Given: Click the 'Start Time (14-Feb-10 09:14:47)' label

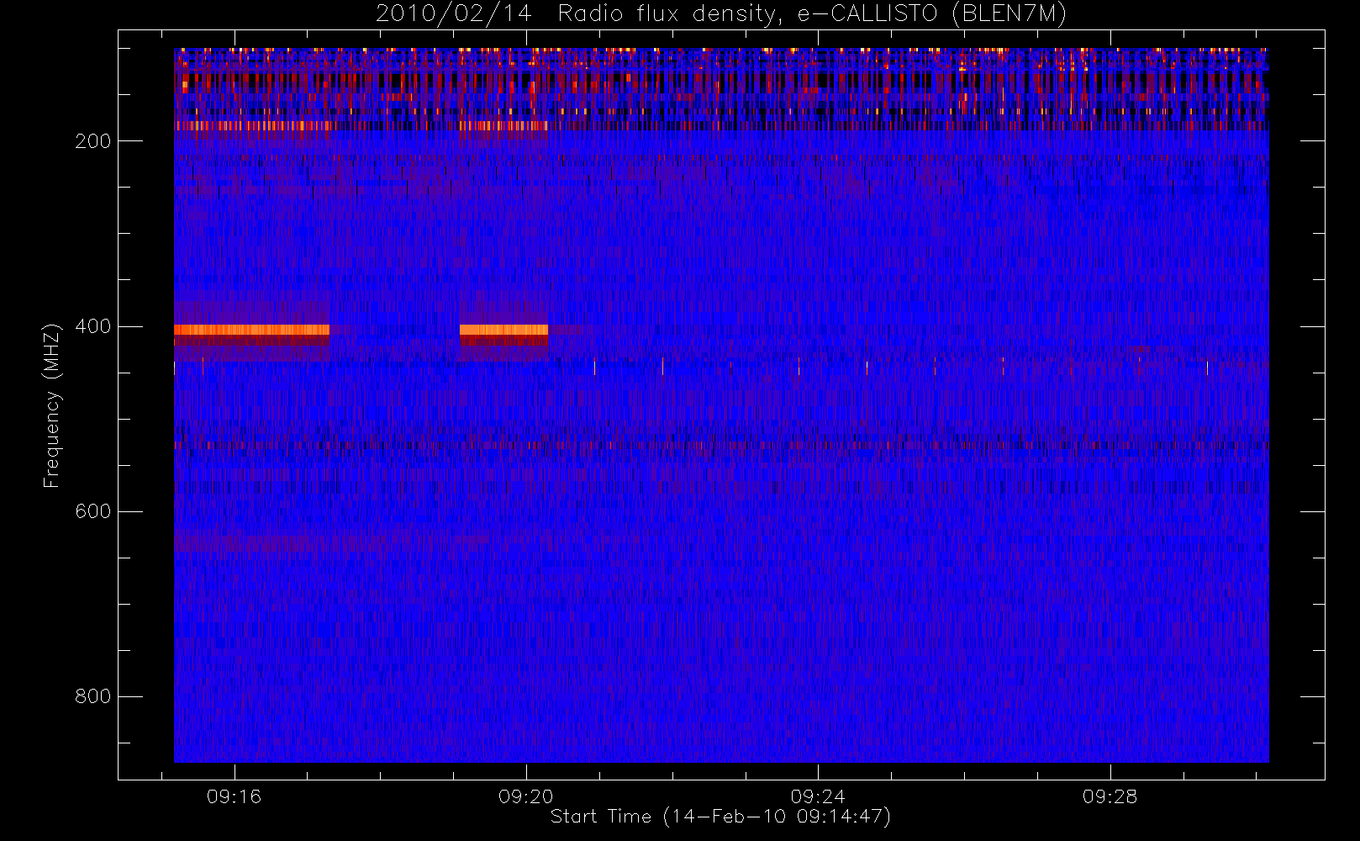Looking at the screenshot, I should 720,817.
